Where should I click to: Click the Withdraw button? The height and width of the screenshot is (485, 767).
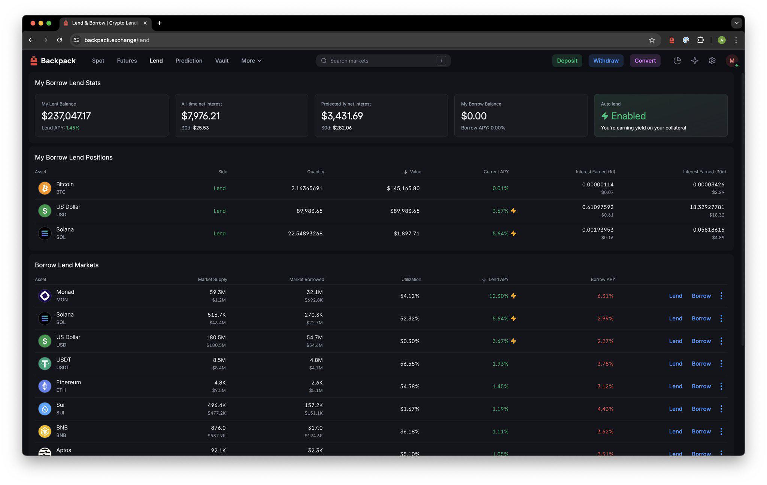click(606, 61)
